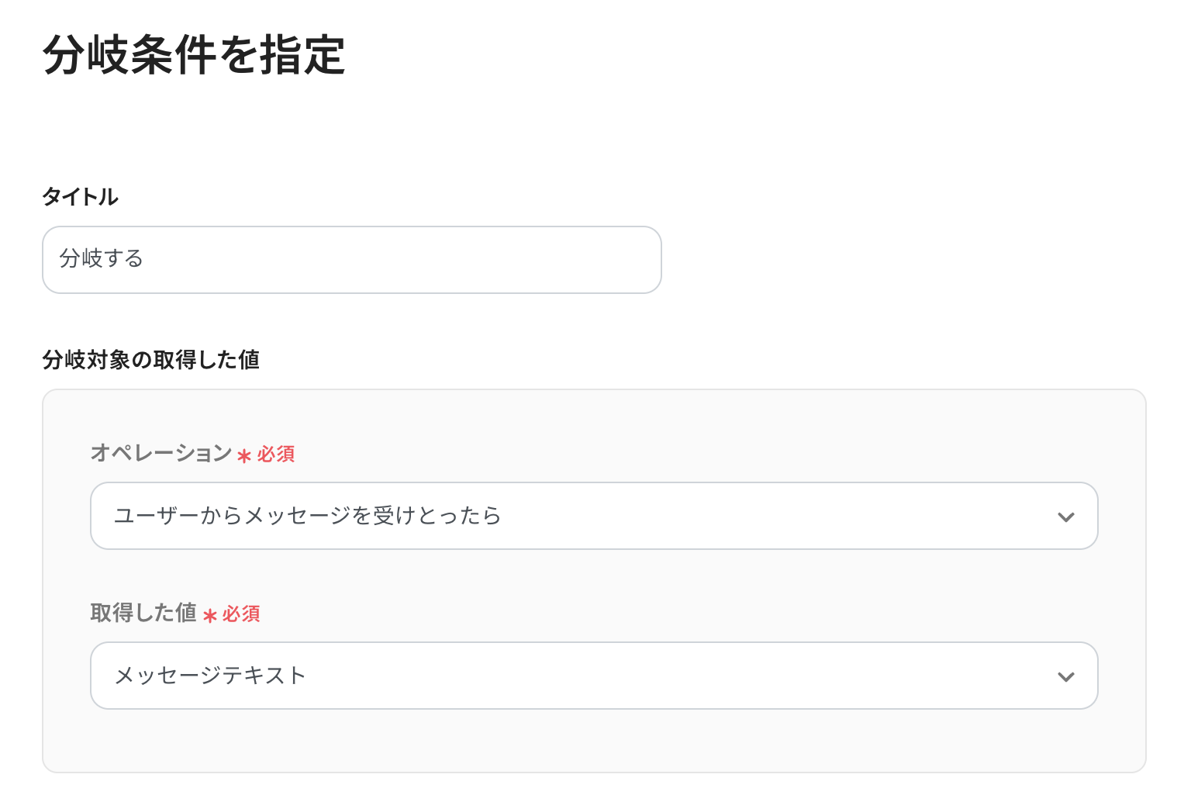This screenshot has height=802, width=1191.
Task: Expand the 取得した値 select box
Action: coord(594,676)
